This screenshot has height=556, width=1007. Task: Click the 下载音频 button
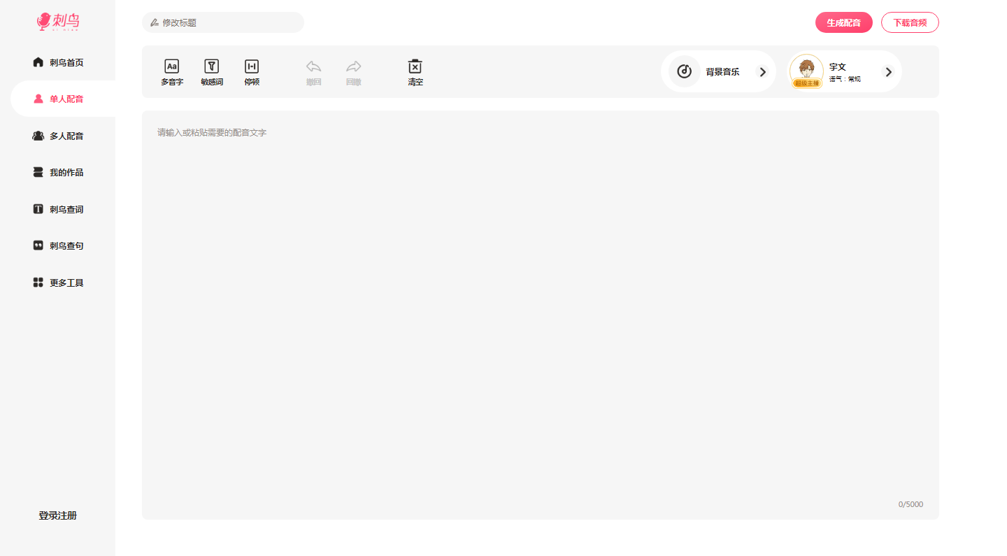909,22
